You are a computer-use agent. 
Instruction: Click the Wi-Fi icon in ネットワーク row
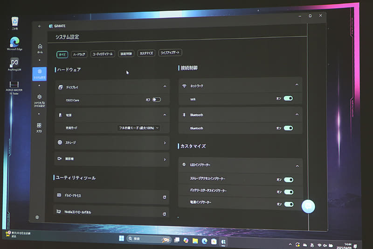184,86
